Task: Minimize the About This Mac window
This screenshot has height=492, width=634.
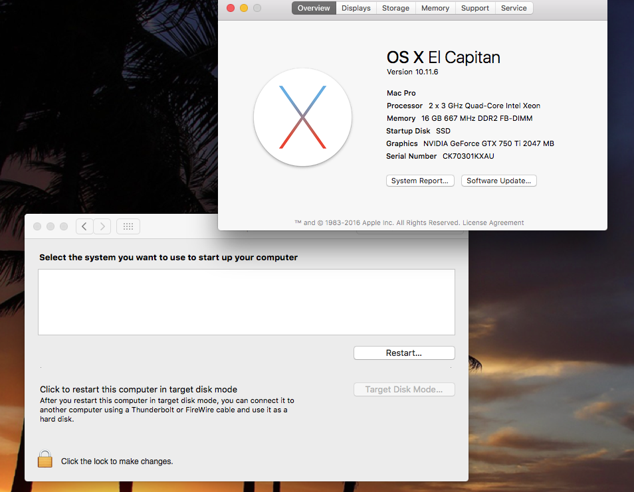Action: coord(244,8)
